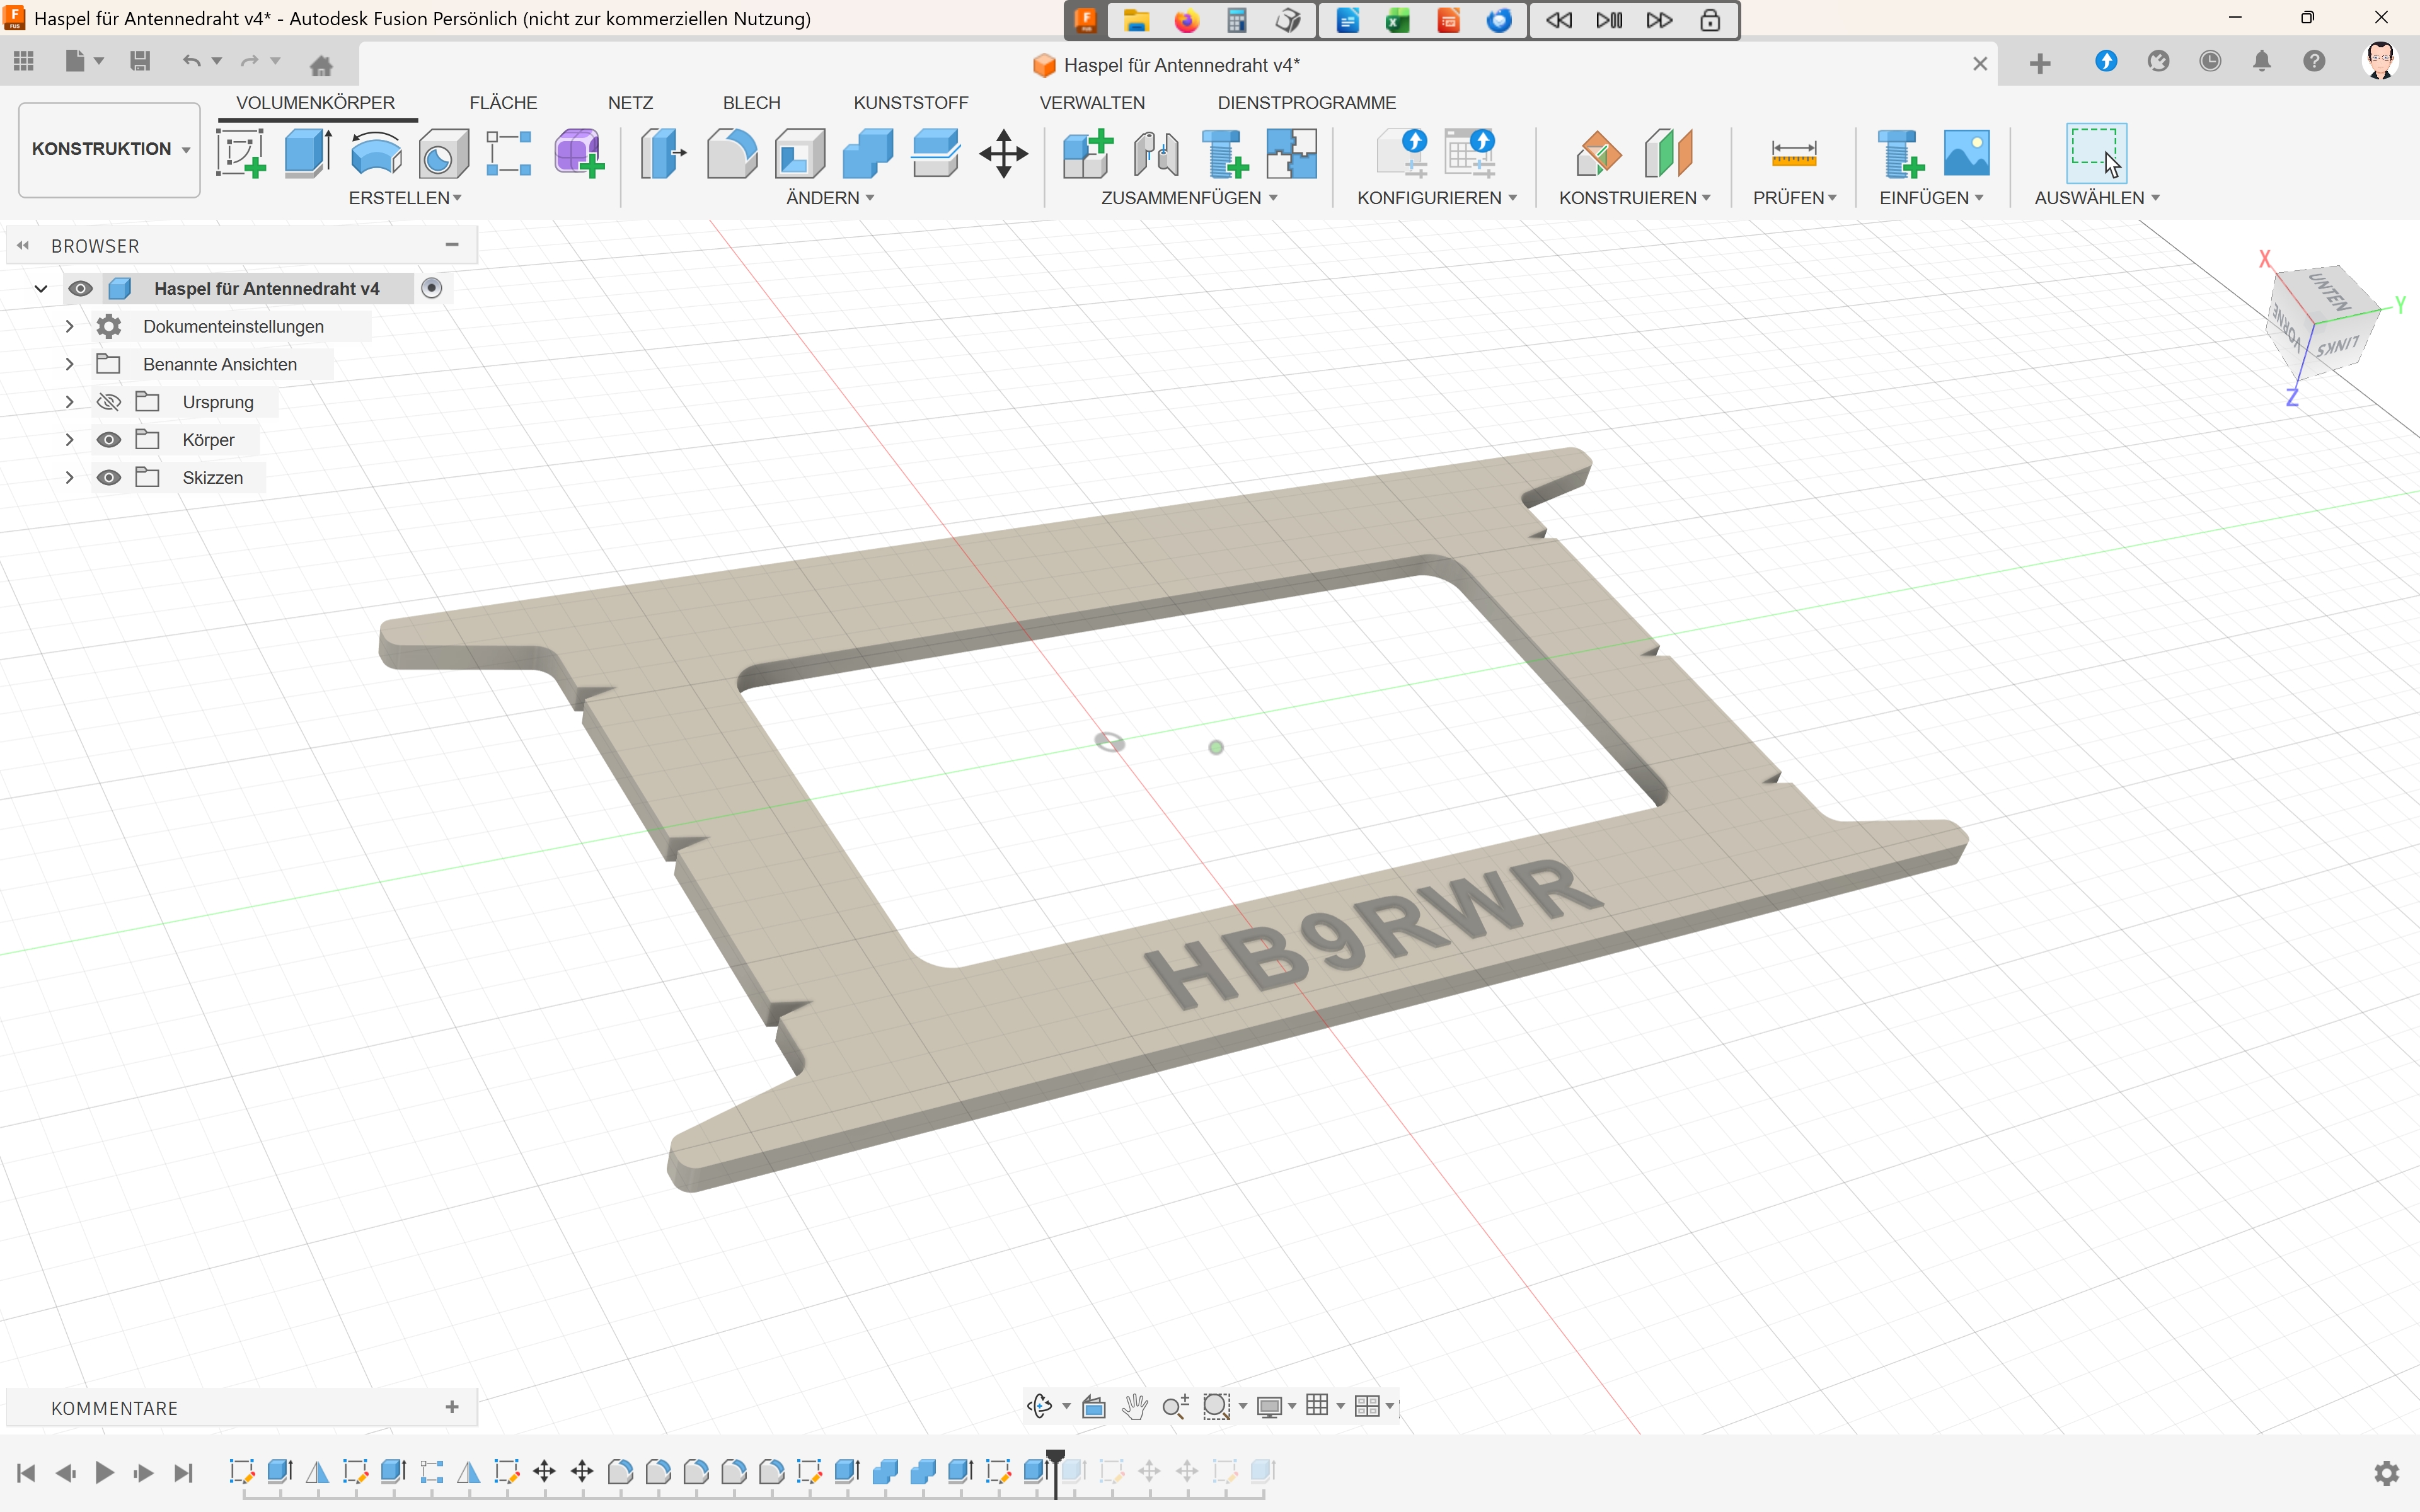
Task: Open the KONSTRUKTION workspace dropdown
Action: pos(110,149)
